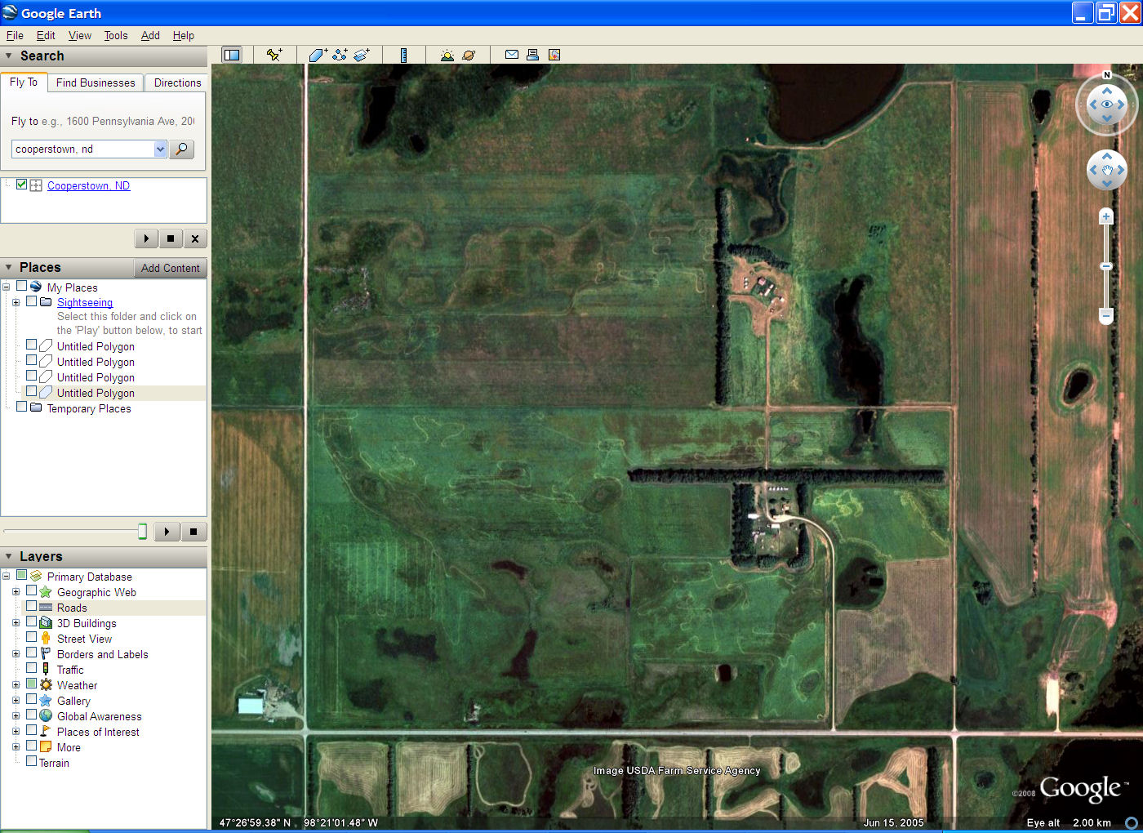The height and width of the screenshot is (833, 1143).
Task: Expand the Geographic Web layer
Action: tap(16, 591)
